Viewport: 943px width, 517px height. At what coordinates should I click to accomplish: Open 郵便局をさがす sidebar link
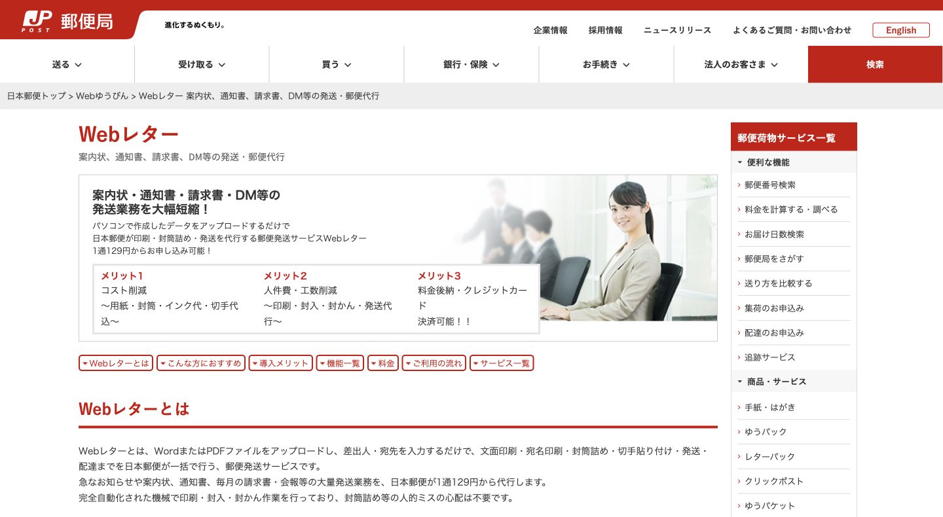(774, 259)
